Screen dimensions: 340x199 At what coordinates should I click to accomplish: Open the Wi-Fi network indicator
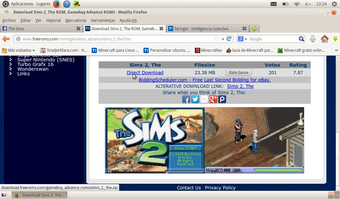tap(297, 4)
